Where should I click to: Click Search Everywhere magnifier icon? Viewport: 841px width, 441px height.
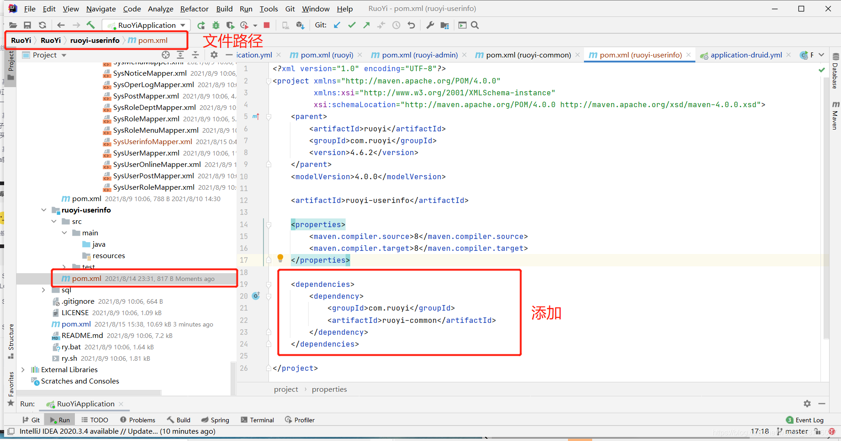pos(475,25)
